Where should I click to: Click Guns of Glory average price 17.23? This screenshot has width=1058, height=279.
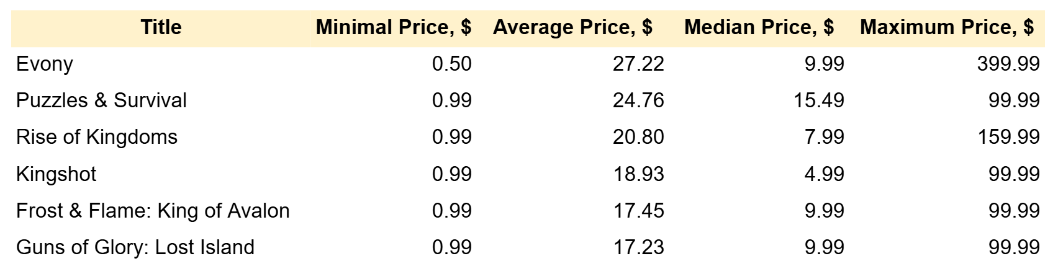pyautogui.click(x=638, y=247)
